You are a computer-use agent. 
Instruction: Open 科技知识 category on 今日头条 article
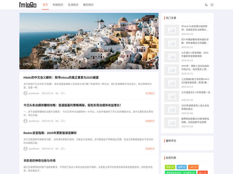tap(150, 121)
